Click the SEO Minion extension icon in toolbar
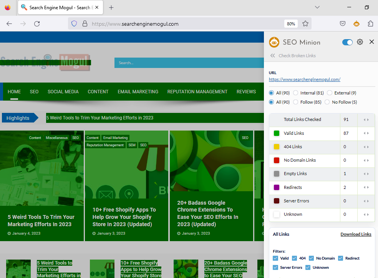 356,23
